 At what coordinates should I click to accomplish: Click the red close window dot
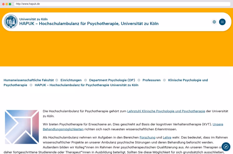coord(3,4)
